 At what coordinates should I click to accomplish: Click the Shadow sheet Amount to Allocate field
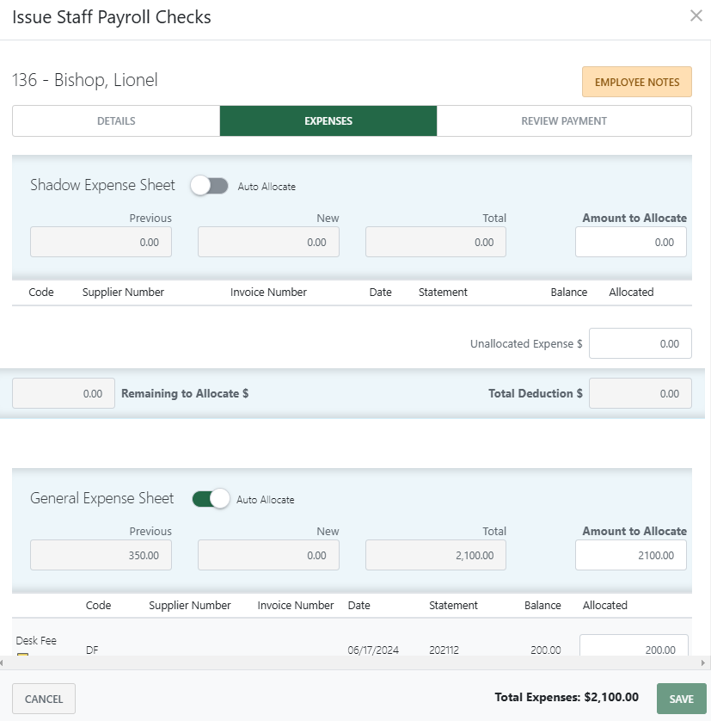[x=630, y=242]
